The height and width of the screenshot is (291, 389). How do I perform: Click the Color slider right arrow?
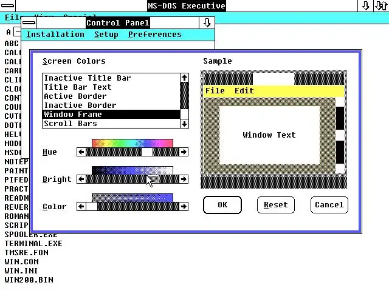click(184, 206)
